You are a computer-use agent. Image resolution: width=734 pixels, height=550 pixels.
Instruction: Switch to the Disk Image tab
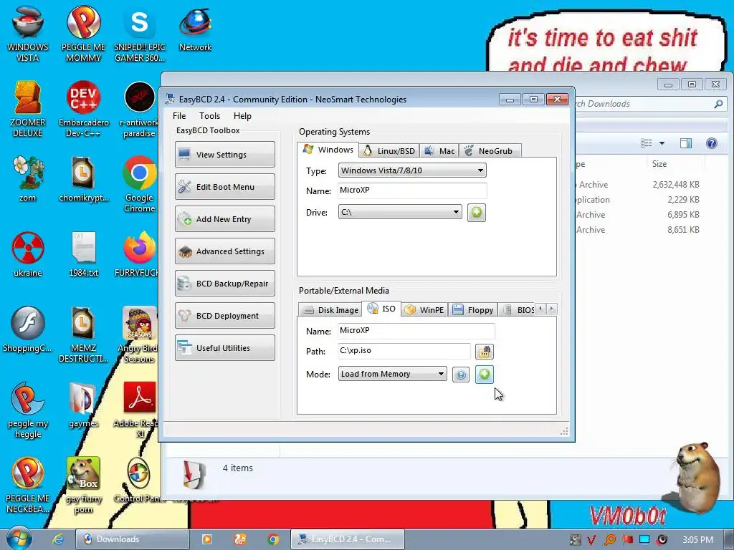click(x=330, y=309)
